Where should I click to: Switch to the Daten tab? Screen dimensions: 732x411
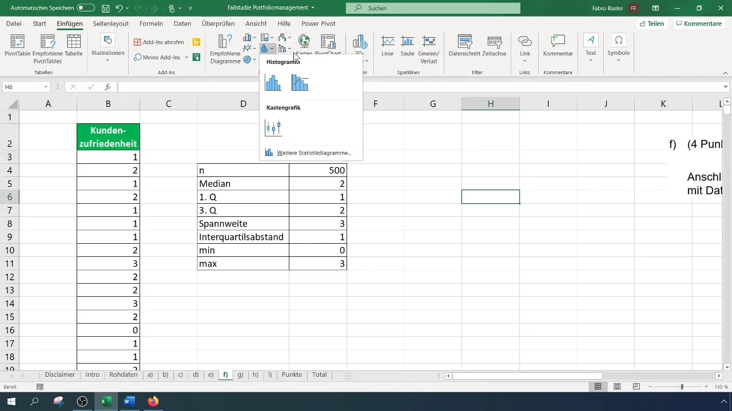(182, 23)
